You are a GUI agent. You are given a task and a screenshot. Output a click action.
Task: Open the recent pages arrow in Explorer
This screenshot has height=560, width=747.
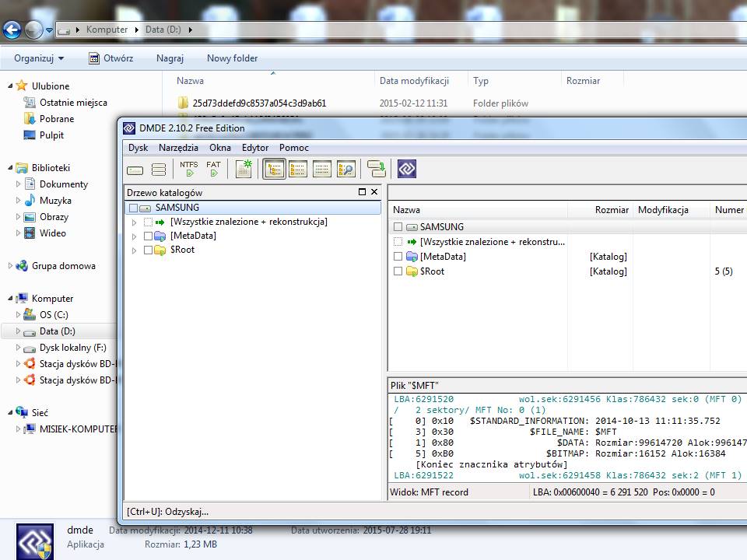[x=49, y=30]
